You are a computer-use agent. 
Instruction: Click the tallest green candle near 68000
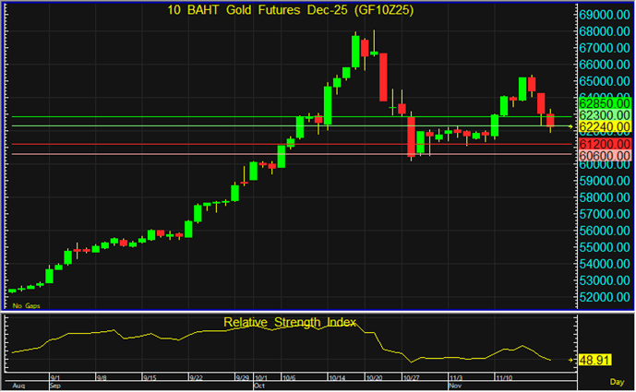click(355, 51)
